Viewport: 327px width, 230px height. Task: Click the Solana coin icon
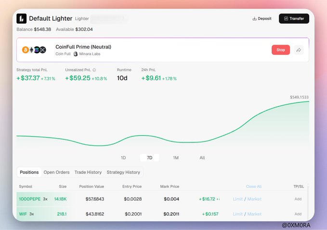(37, 50)
